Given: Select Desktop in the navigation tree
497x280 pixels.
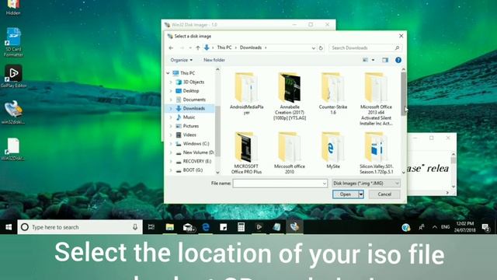Looking at the screenshot, I should pyautogui.click(x=191, y=91).
